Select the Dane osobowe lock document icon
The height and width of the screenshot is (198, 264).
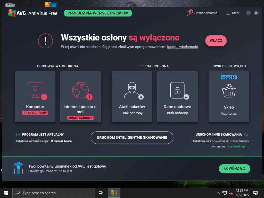click(x=177, y=90)
